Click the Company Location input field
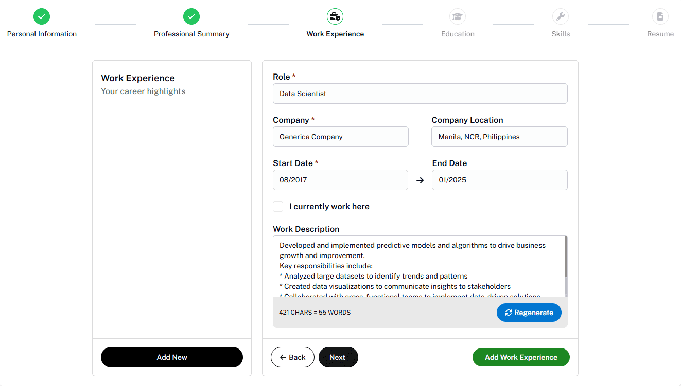Viewport: 681px width, 386px height. pyautogui.click(x=499, y=137)
